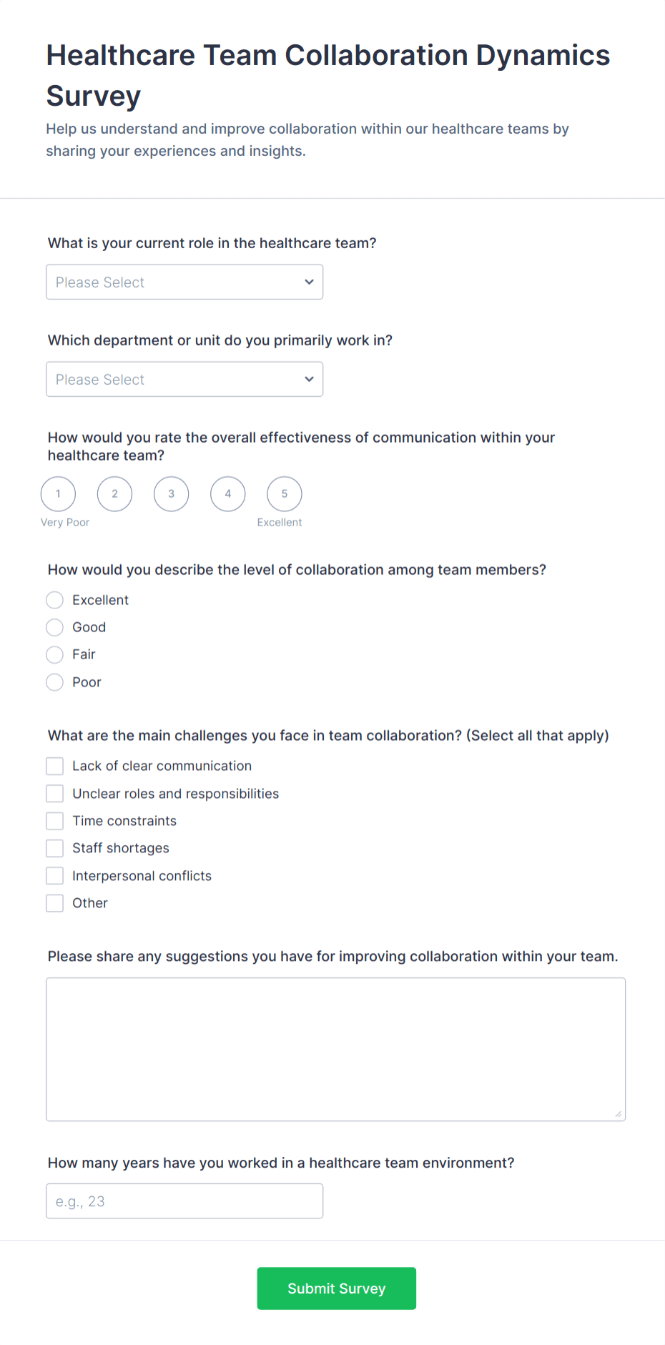Select rating 3 on the communication scale
This screenshot has width=665, height=1345.
click(171, 493)
